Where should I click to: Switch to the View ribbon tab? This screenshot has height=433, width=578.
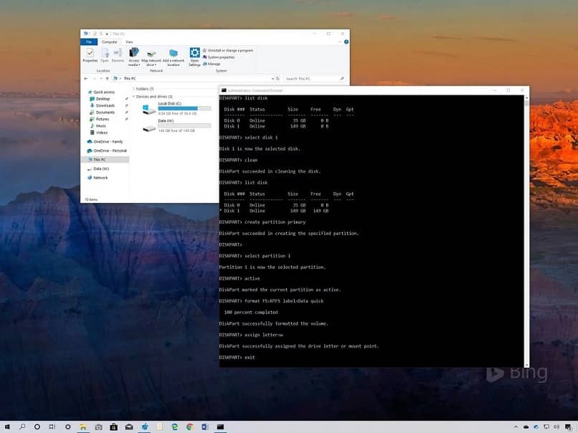click(129, 42)
